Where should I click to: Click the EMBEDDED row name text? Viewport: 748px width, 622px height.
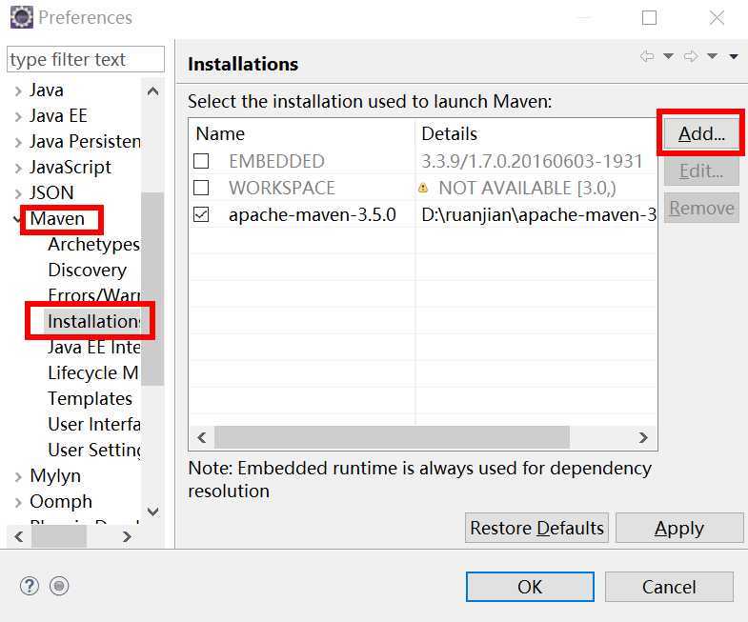(276, 161)
